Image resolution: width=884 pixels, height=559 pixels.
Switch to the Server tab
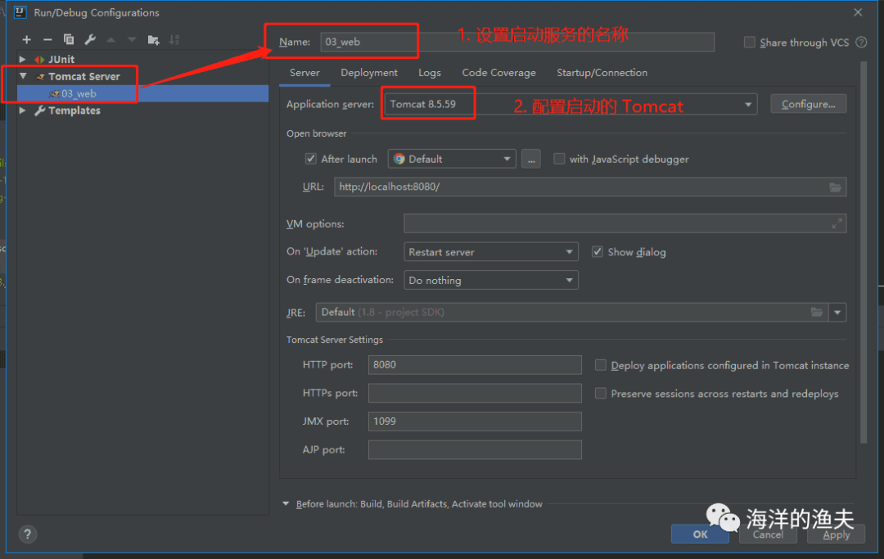pos(304,73)
